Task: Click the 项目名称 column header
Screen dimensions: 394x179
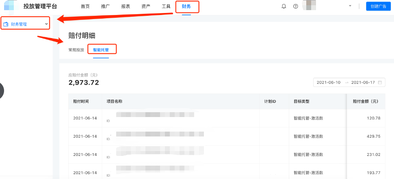Action: click(115, 101)
